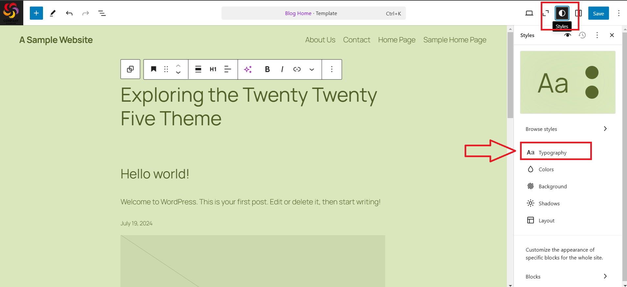Open more rich text controls chevron

312,69
